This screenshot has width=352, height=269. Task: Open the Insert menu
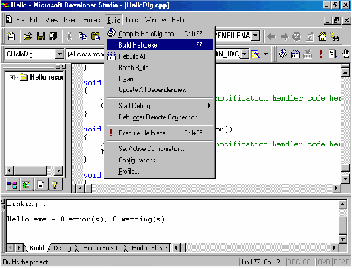(71, 20)
